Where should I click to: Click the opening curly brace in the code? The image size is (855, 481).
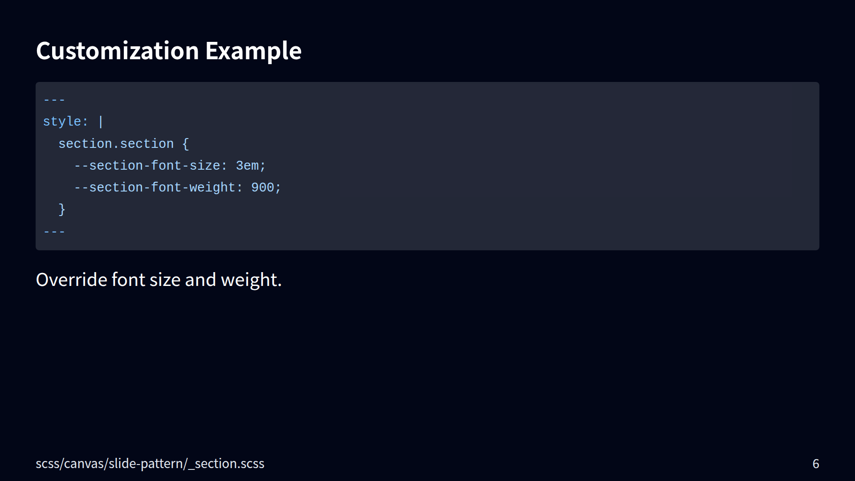point(186,144)
